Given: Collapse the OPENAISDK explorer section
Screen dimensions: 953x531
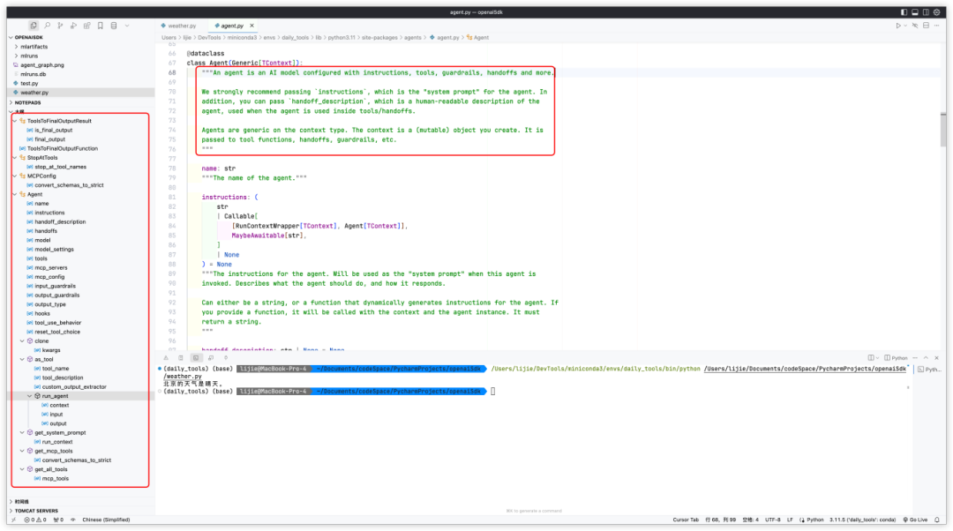Looking at the screenshot, I should (27, 37).
